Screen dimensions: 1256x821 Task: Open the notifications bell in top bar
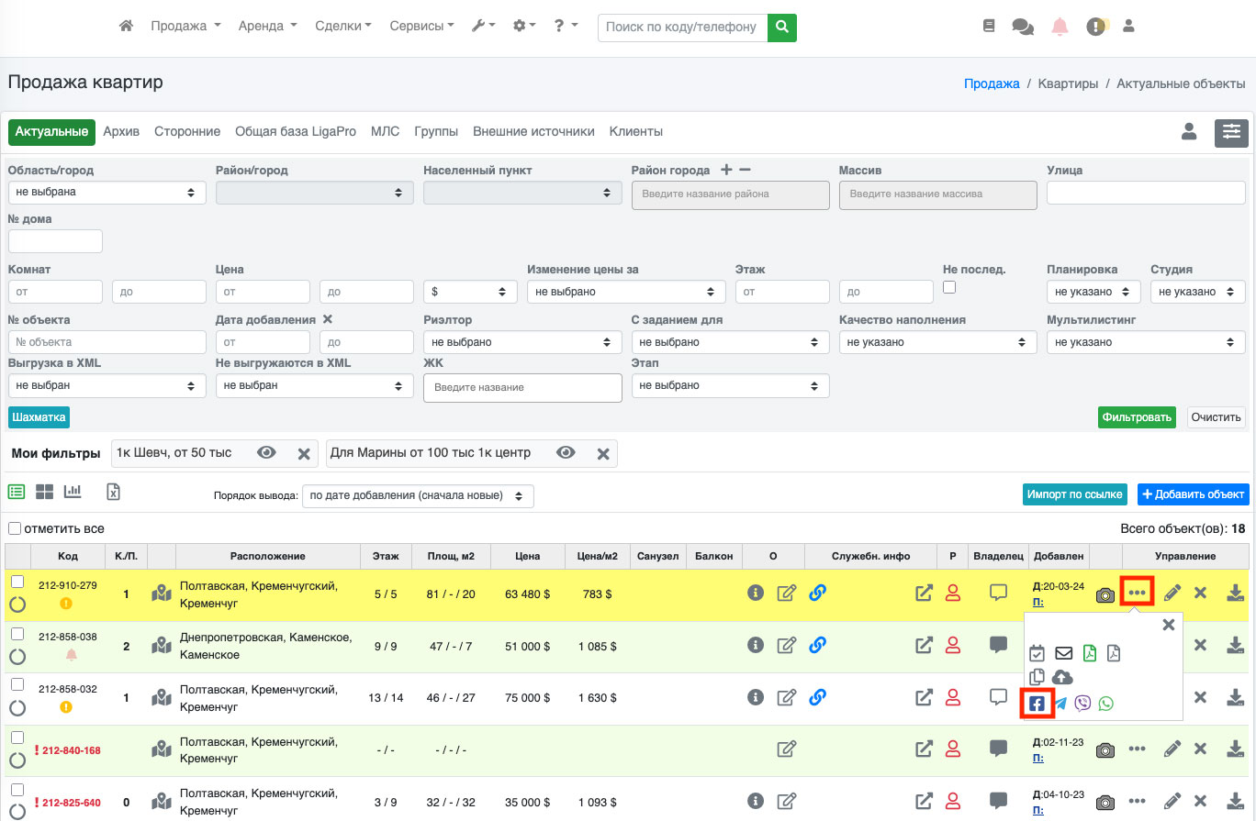(1060, 27)
